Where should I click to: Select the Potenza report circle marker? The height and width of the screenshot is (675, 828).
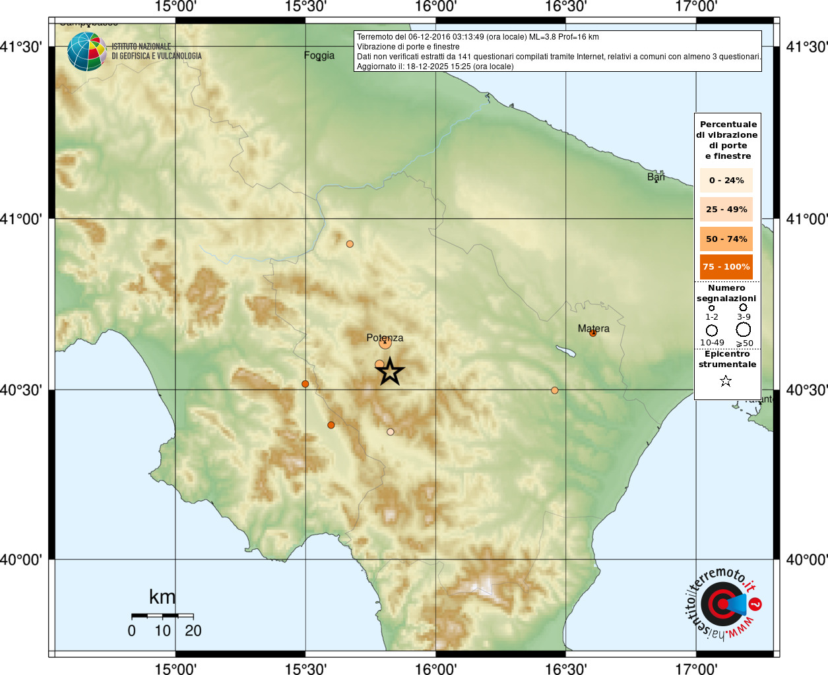(385, 342)
